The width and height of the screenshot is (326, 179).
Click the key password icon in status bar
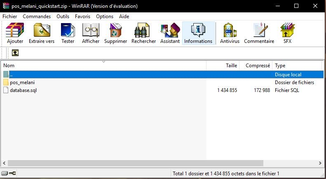12,173
